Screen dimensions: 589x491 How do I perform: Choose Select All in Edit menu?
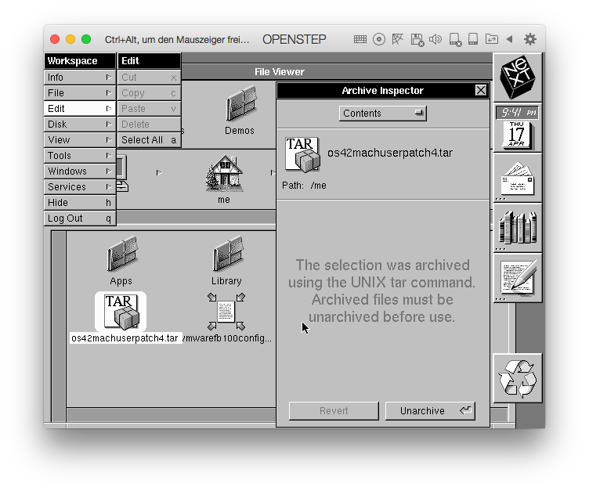pyautogui.click(x=149, y=140)
